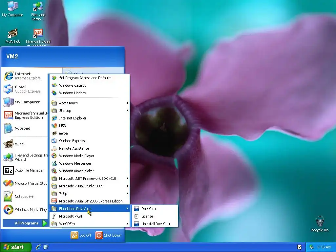
Task: Click the Remote Assistance icon
Action: pyautogui.click(x=54, y=148)
